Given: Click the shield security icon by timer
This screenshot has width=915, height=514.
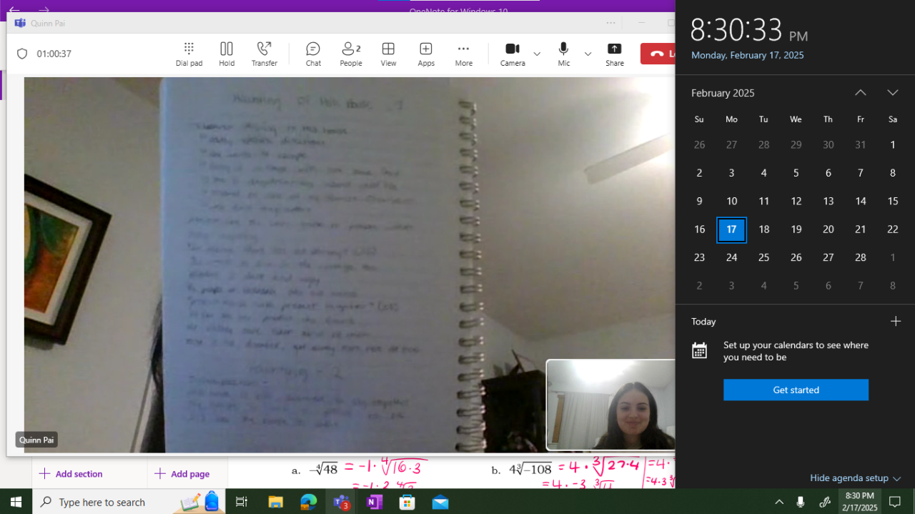Looking at the screenshot, I should [x=22, y=54].
